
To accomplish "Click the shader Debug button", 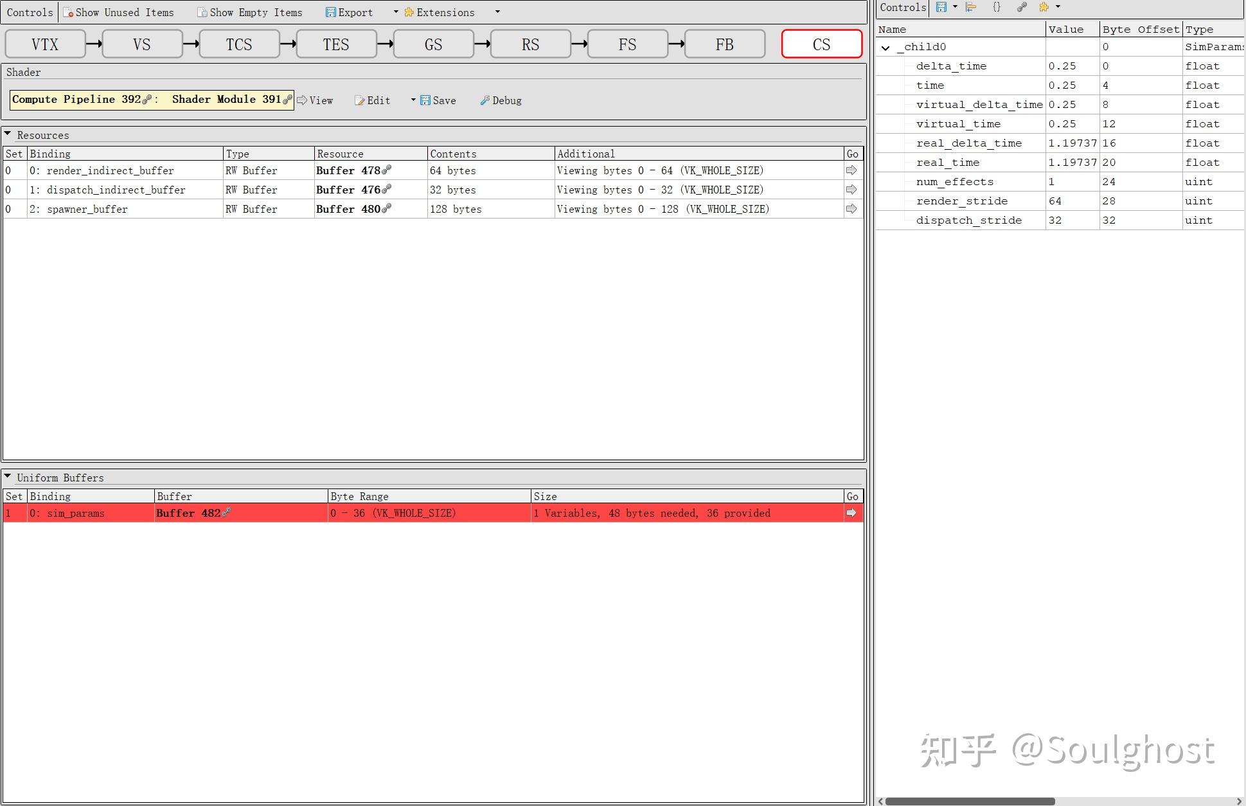I will pyautogui.click(x=501, y=100).
